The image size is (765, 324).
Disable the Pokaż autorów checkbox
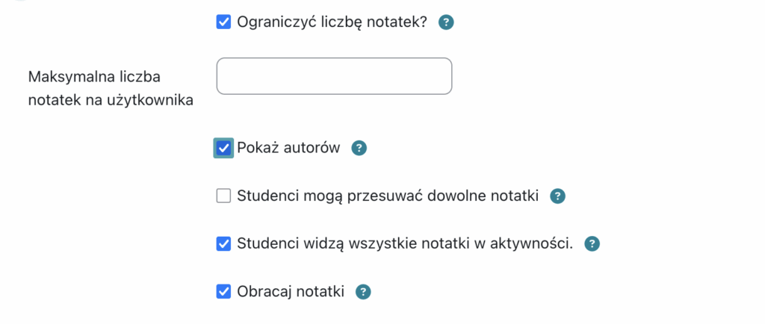(223, 148)
